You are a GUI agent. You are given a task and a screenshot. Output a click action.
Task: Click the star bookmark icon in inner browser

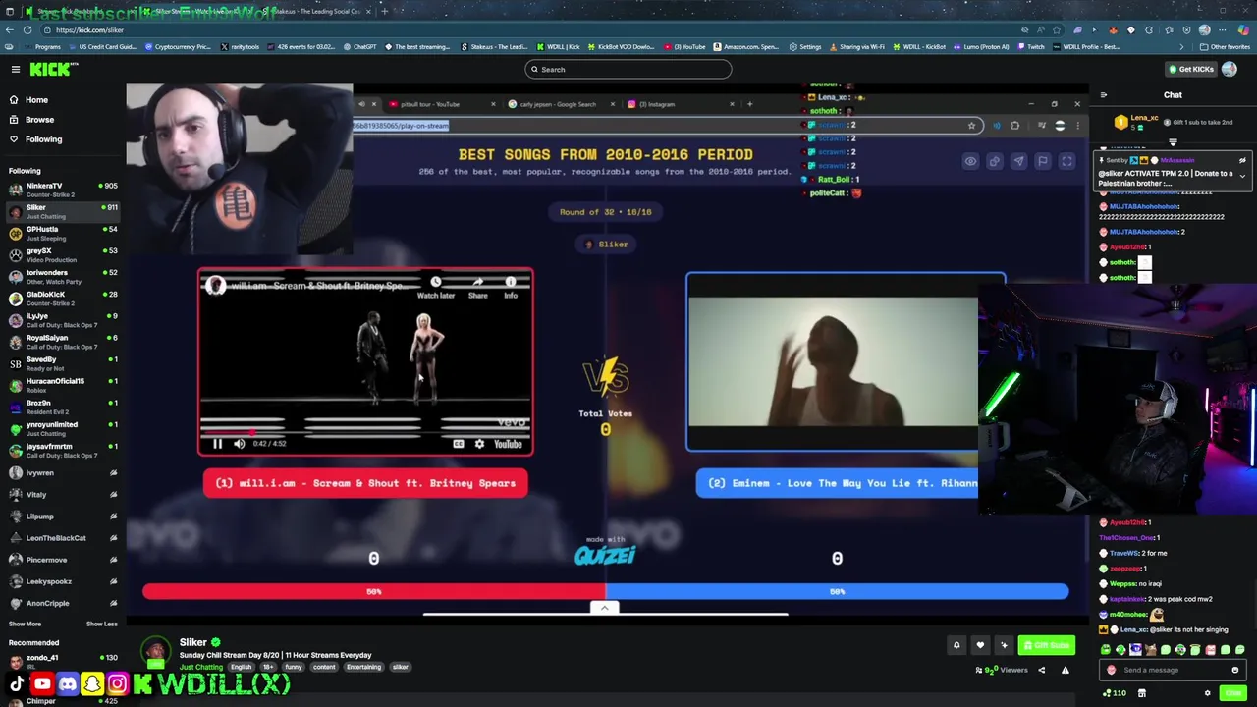pyautogui.click(x=971, y=126)
